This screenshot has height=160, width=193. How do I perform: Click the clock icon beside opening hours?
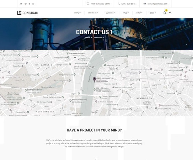click(x=88, y=4)
